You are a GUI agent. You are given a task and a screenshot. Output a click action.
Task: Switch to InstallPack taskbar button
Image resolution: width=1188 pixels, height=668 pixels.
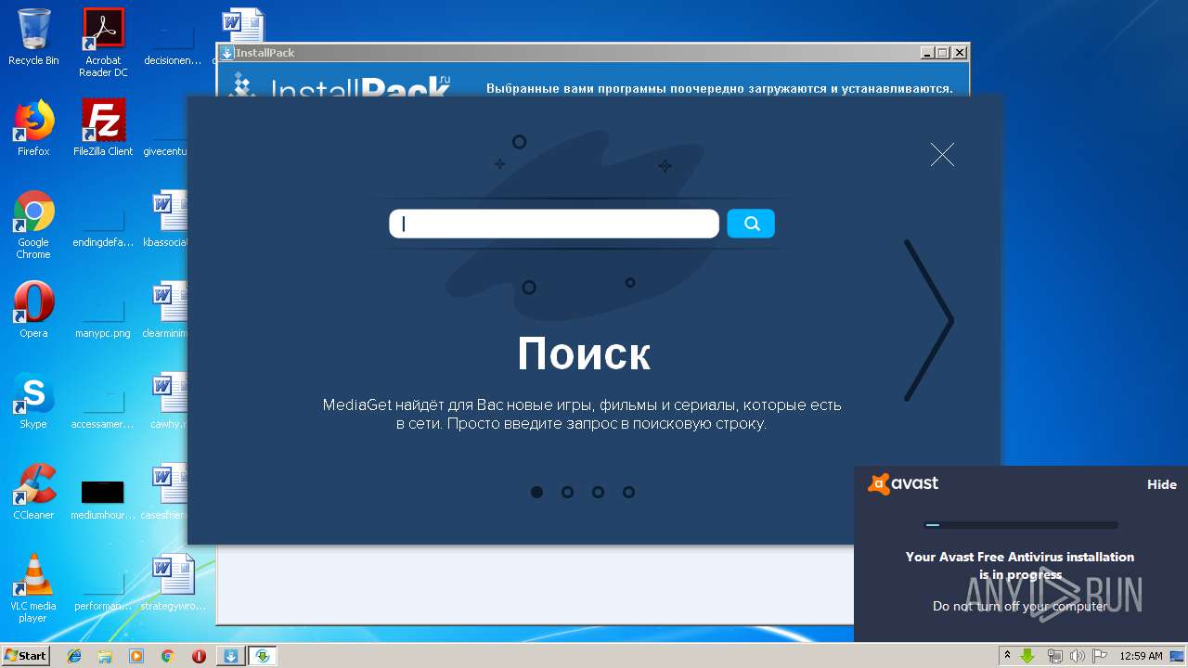pos(231,656)
